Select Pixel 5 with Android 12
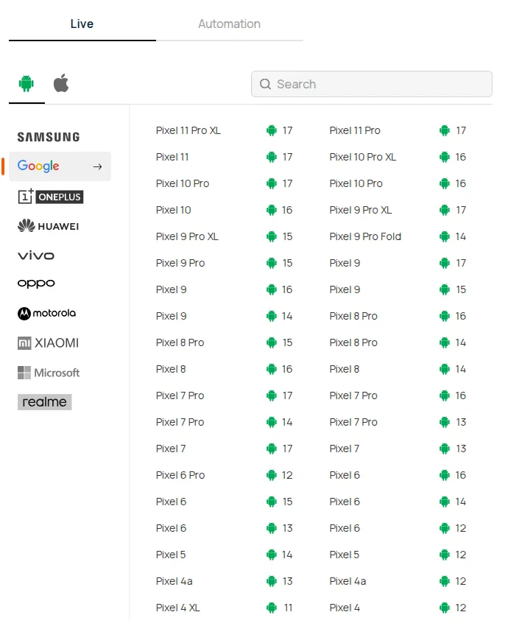Screen dimensions: 508x626 point(344,555)
